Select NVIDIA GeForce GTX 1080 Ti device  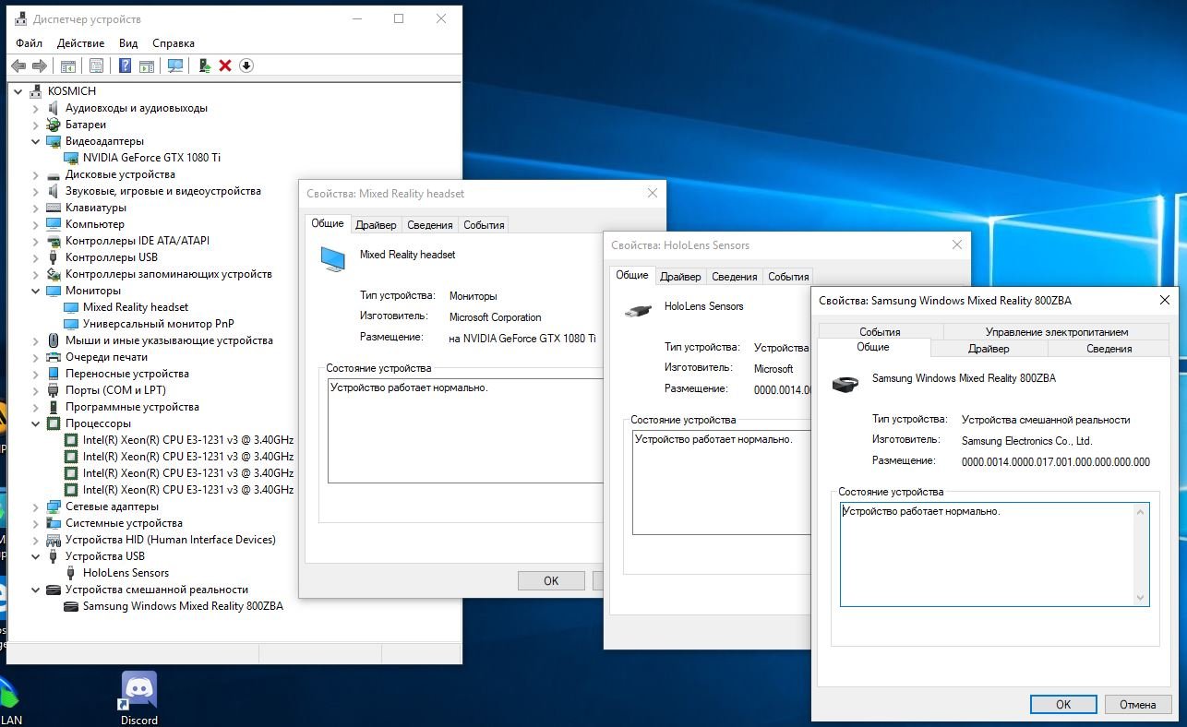(x=151, y=158)
